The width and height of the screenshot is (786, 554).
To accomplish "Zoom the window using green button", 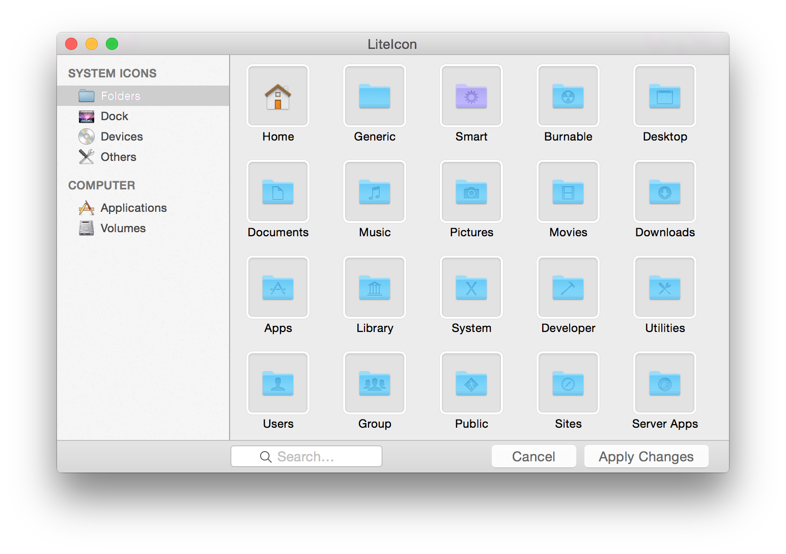I will tap(112, 44).
